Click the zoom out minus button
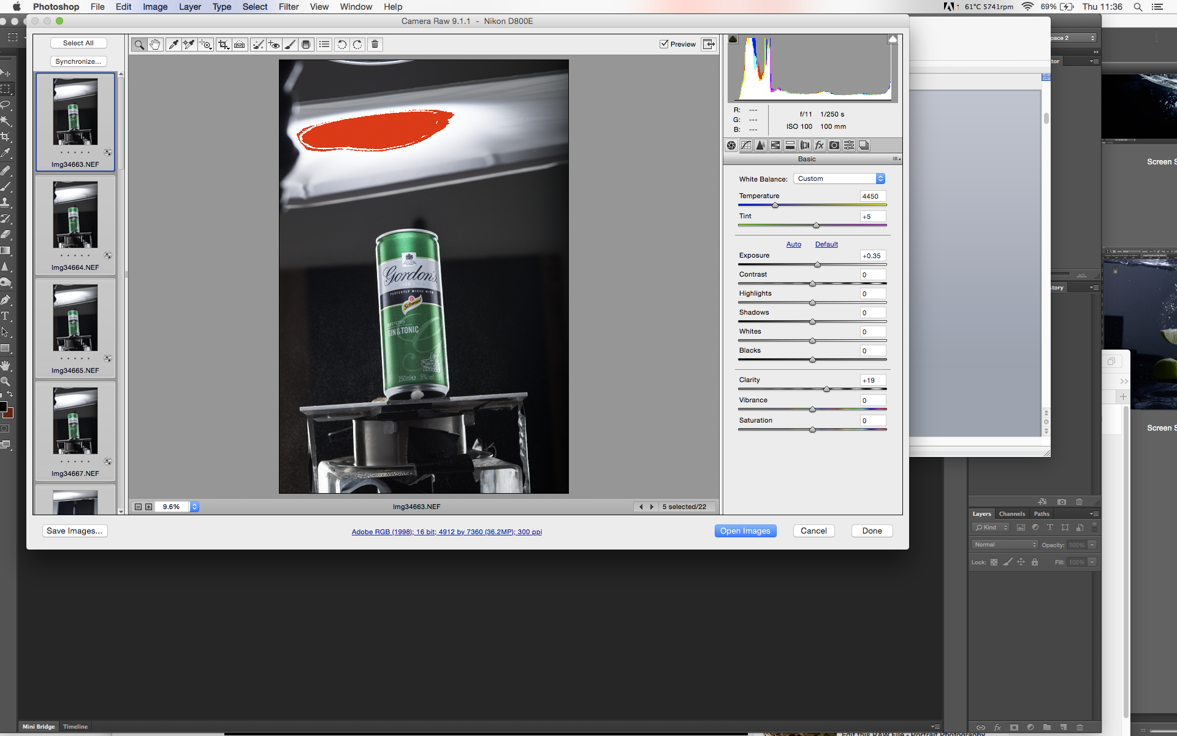The width and height of the screenshot is (1177, 736). 138,507
